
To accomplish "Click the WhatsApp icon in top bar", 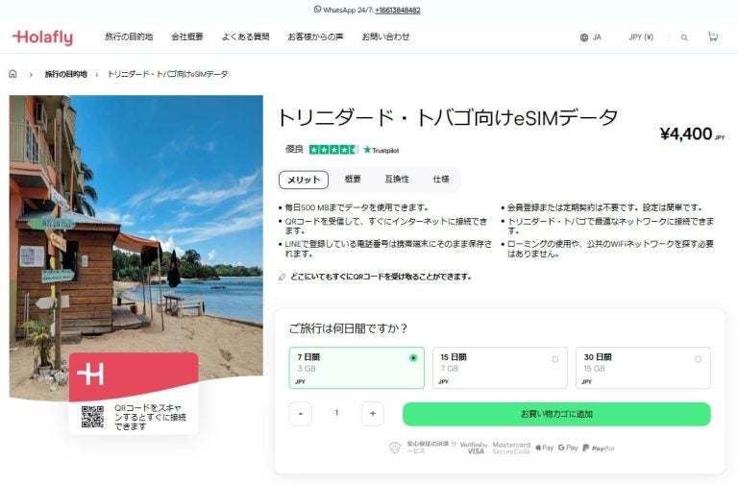I will [x=317, y=9].
